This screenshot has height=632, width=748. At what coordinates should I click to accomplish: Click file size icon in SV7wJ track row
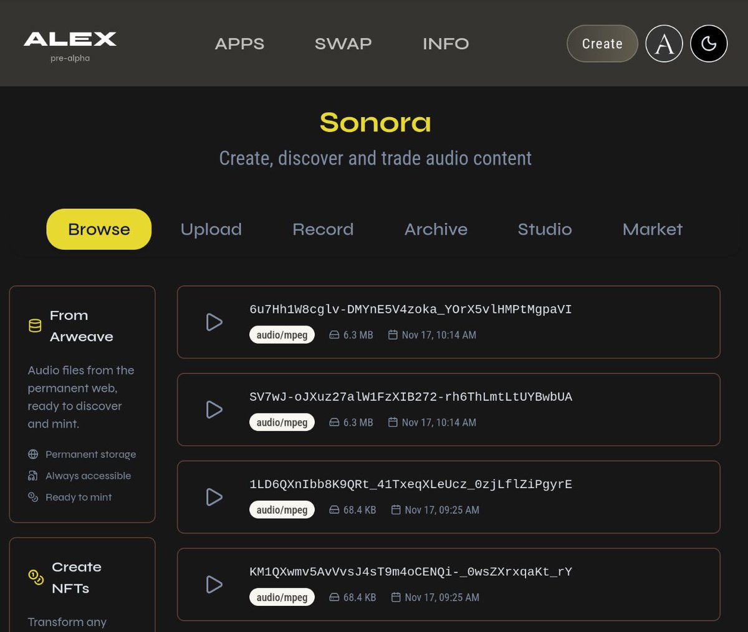334,422
